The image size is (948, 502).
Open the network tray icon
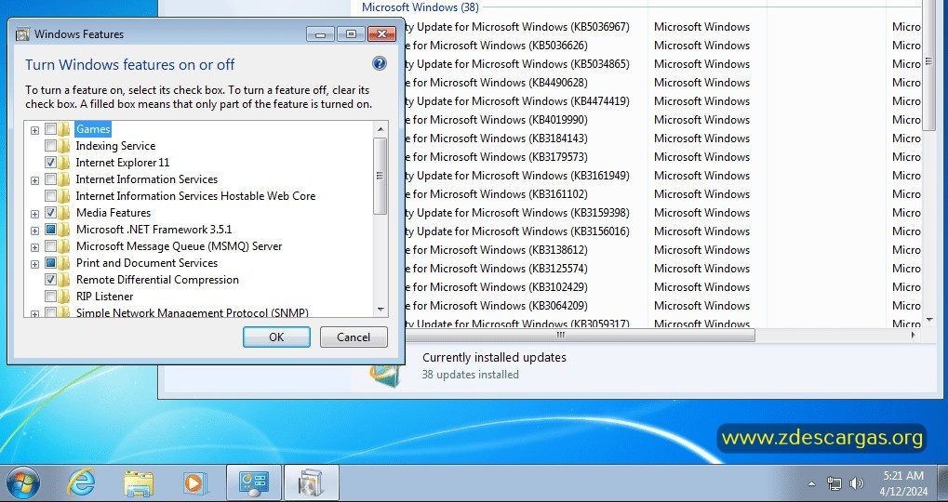pyautogui.click(x=835, y=483)
